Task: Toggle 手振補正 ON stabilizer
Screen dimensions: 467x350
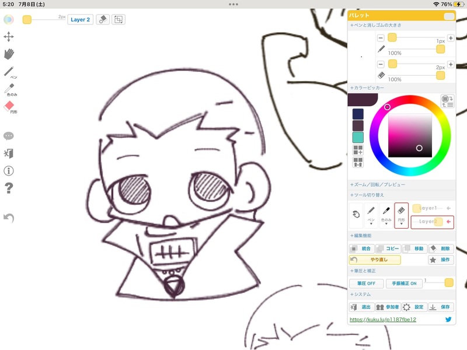Action: coord(404,283)
